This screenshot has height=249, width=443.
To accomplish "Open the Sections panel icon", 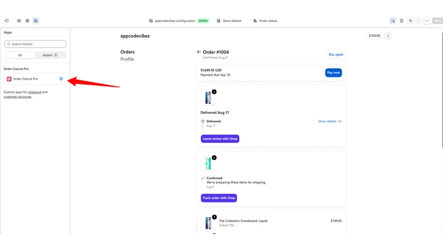I will pyautogui.click(x=19, y=20).
